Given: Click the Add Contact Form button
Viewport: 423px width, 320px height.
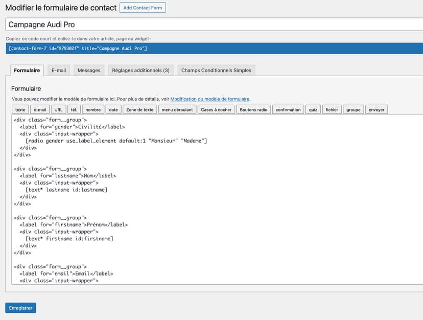Looking at the screenshot, I should tap(143, 8).
